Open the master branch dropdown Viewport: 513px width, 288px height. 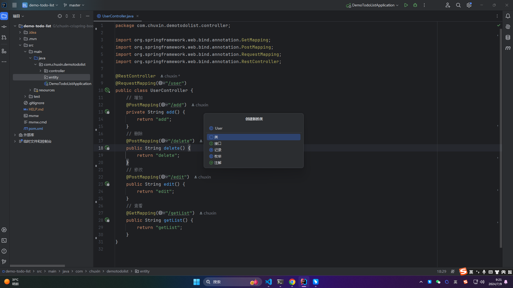(x=74, y=5)
